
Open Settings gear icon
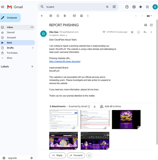point(134,7)
